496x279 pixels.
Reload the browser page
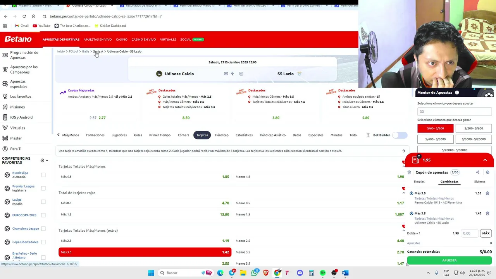coord(24,16)
